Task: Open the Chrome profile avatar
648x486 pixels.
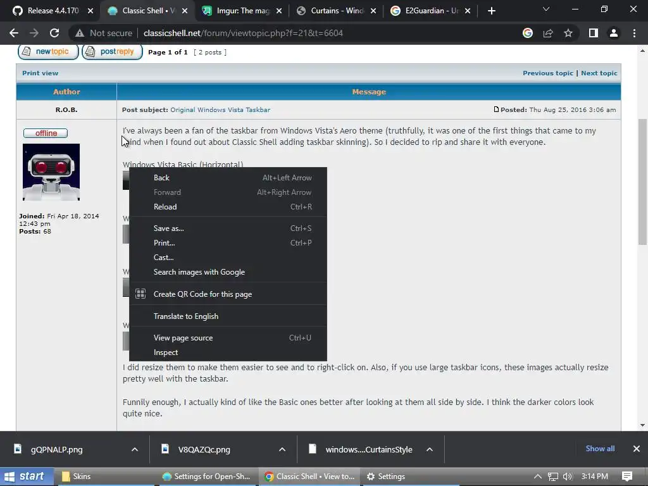Action: point(614,33)
